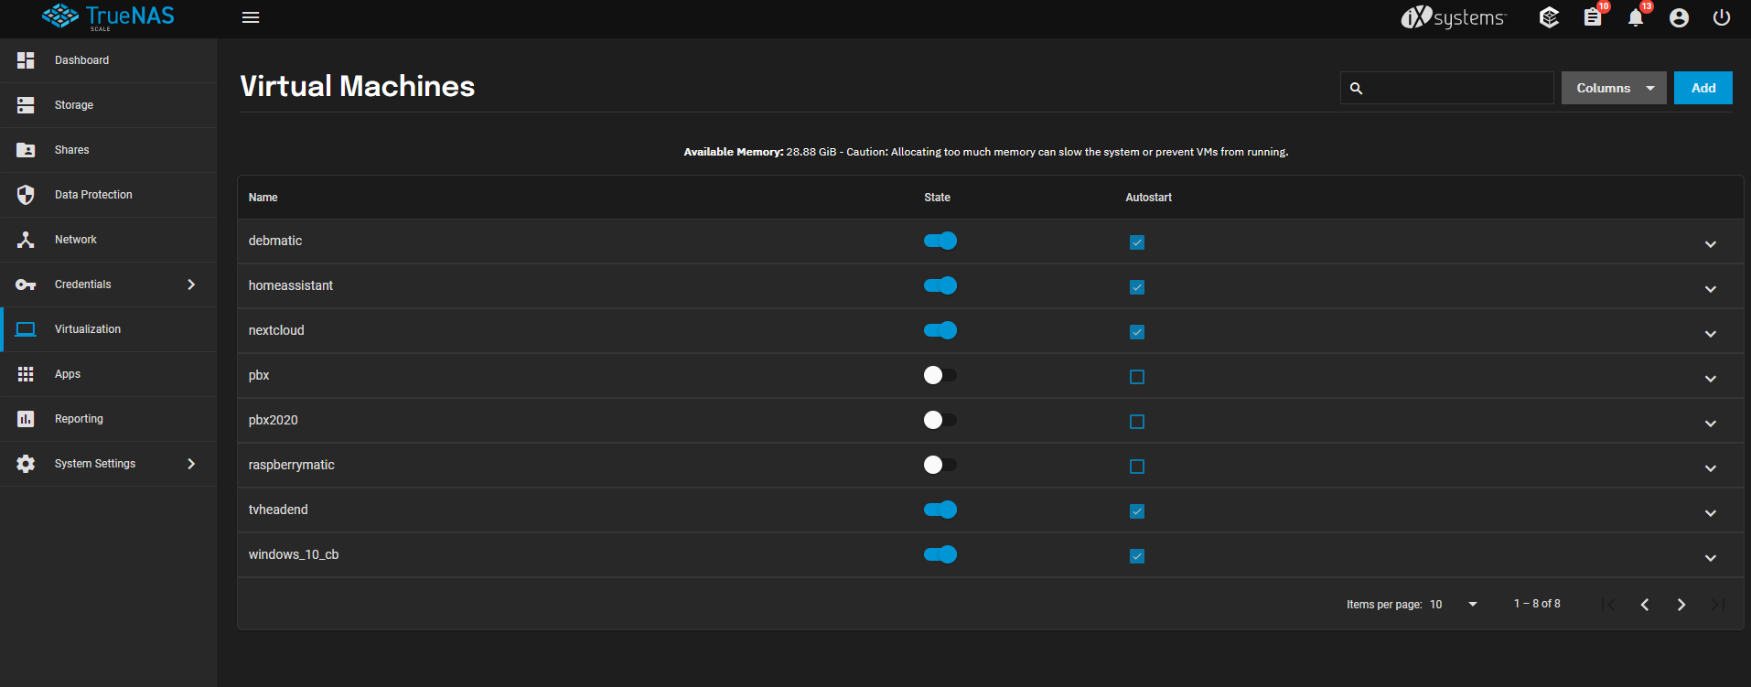1751x687 pixels.
Task: Open the alerts bell icon
Action: 1636,18
